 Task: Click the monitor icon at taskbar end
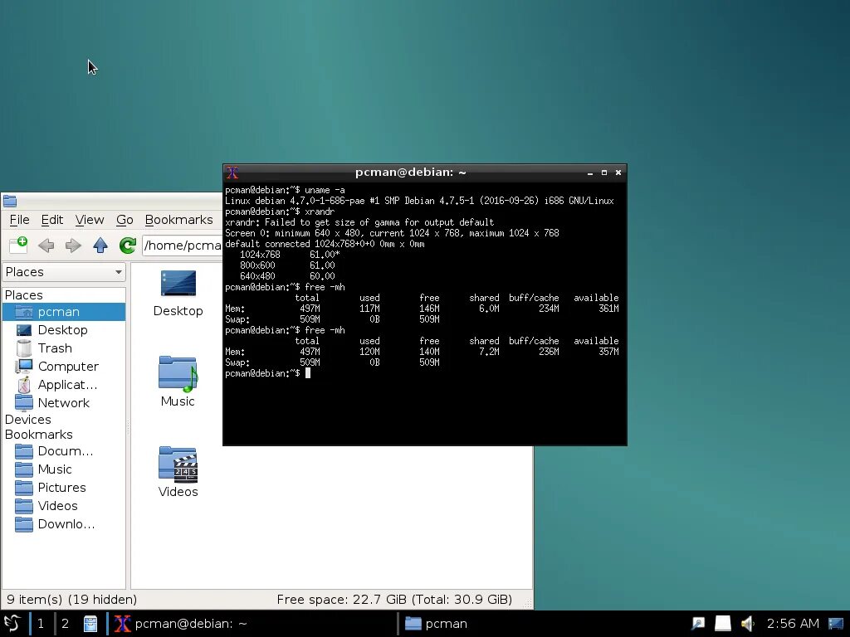pyautogui.click(x=836, y=624)
